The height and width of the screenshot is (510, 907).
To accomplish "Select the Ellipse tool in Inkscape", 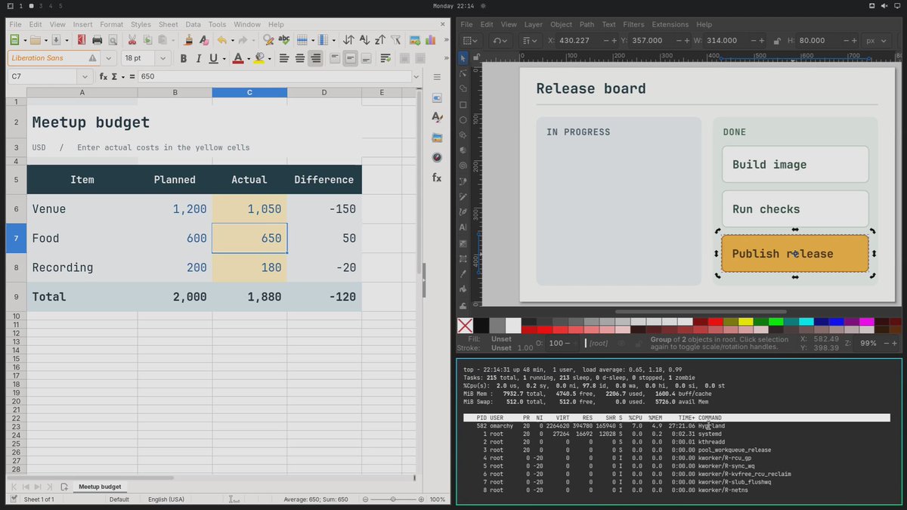I will [x=463, y=120].
